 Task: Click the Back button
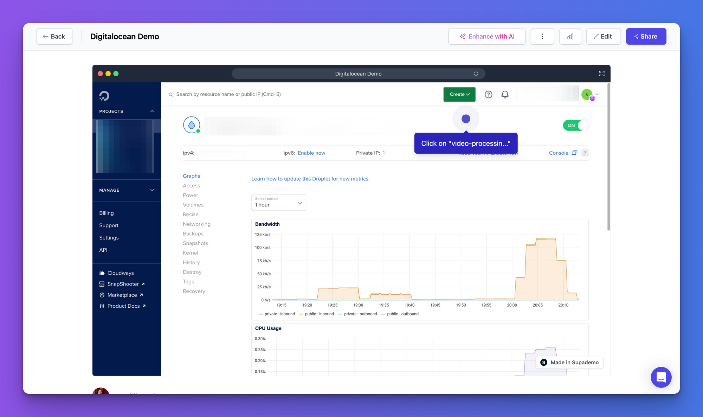point(54,37)
